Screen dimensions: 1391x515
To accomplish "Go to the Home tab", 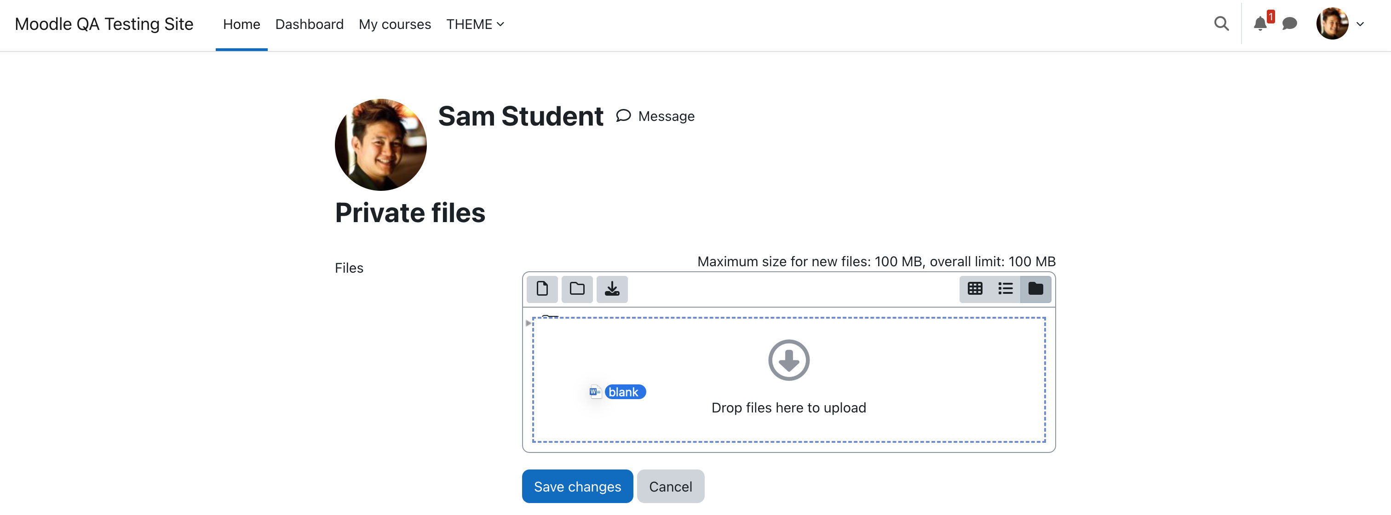I will pyautogui.click(x=241, y=24).
